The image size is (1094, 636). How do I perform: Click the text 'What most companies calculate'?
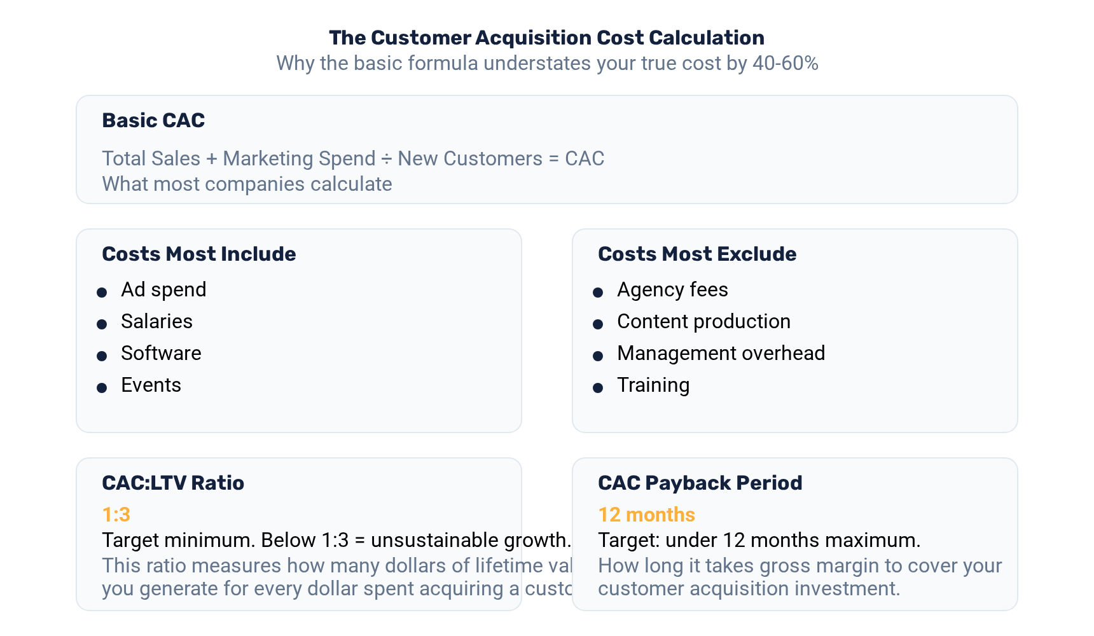point(247,184)
